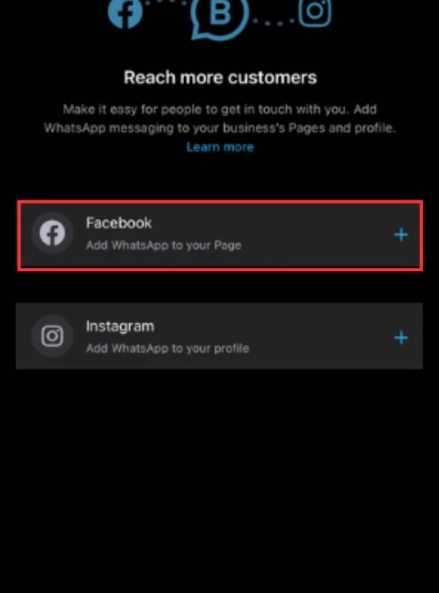Viewport: 439px width, 593px height.
Task: Tap the dotted connector between Facebook and WhatsApp logos
Action: pos(166,2)
